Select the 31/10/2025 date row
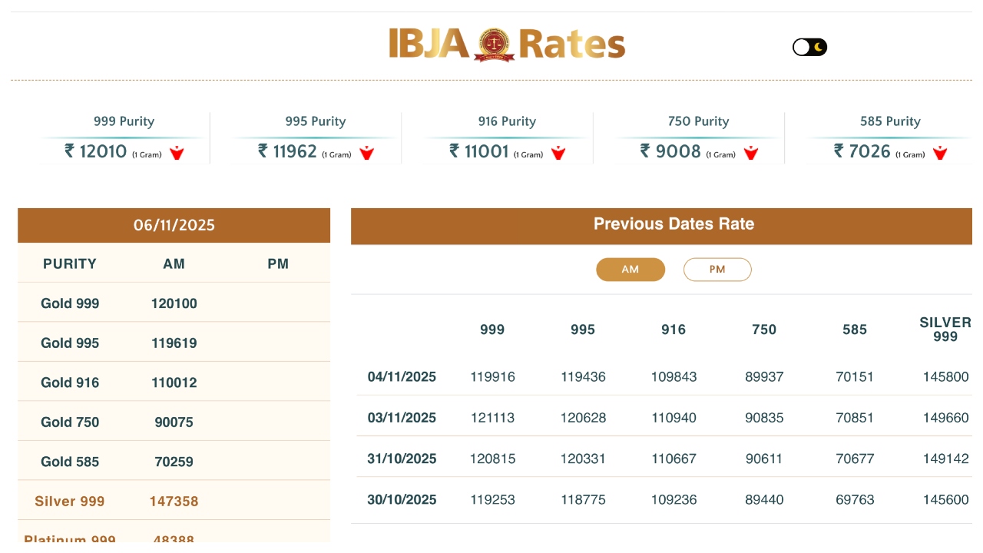 tap(402, 459)
